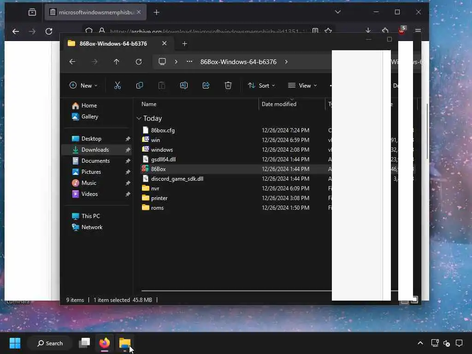The width and height of the screenshot is (472, 354).
Task: Open the breadcrumb ellipsis in Explorer address bar
Action: (189, 61)
